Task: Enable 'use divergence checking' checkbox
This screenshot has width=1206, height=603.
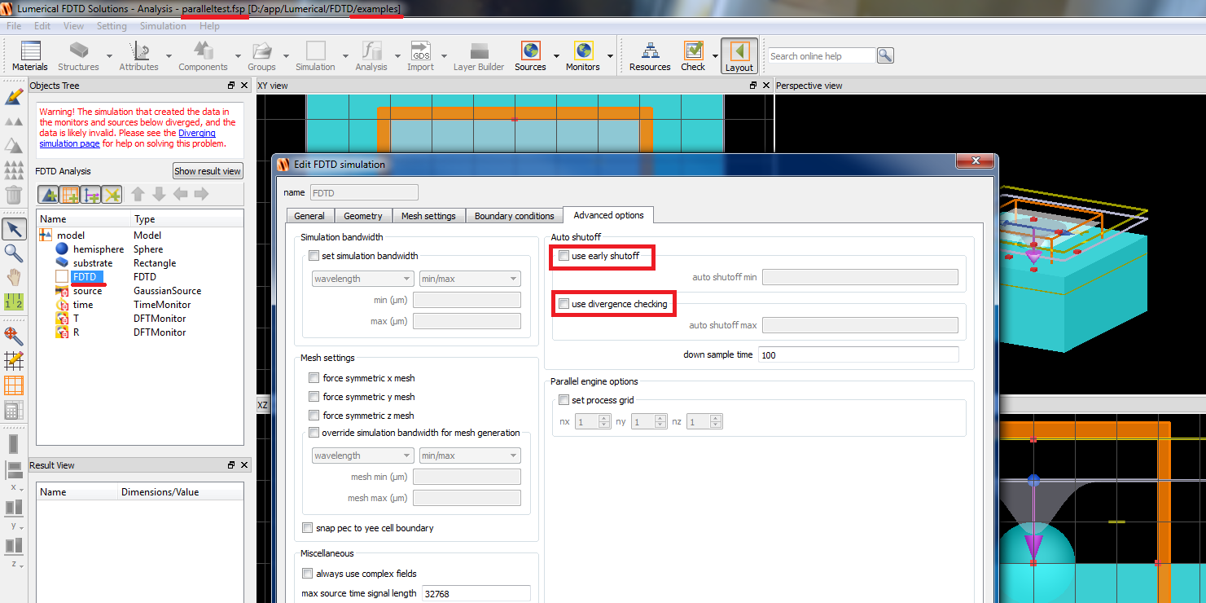Action: pos(564,304)
